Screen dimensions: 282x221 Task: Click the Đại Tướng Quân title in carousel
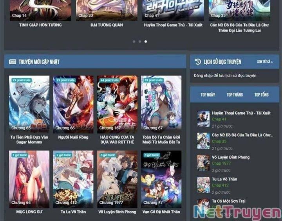tap(107, 25)
